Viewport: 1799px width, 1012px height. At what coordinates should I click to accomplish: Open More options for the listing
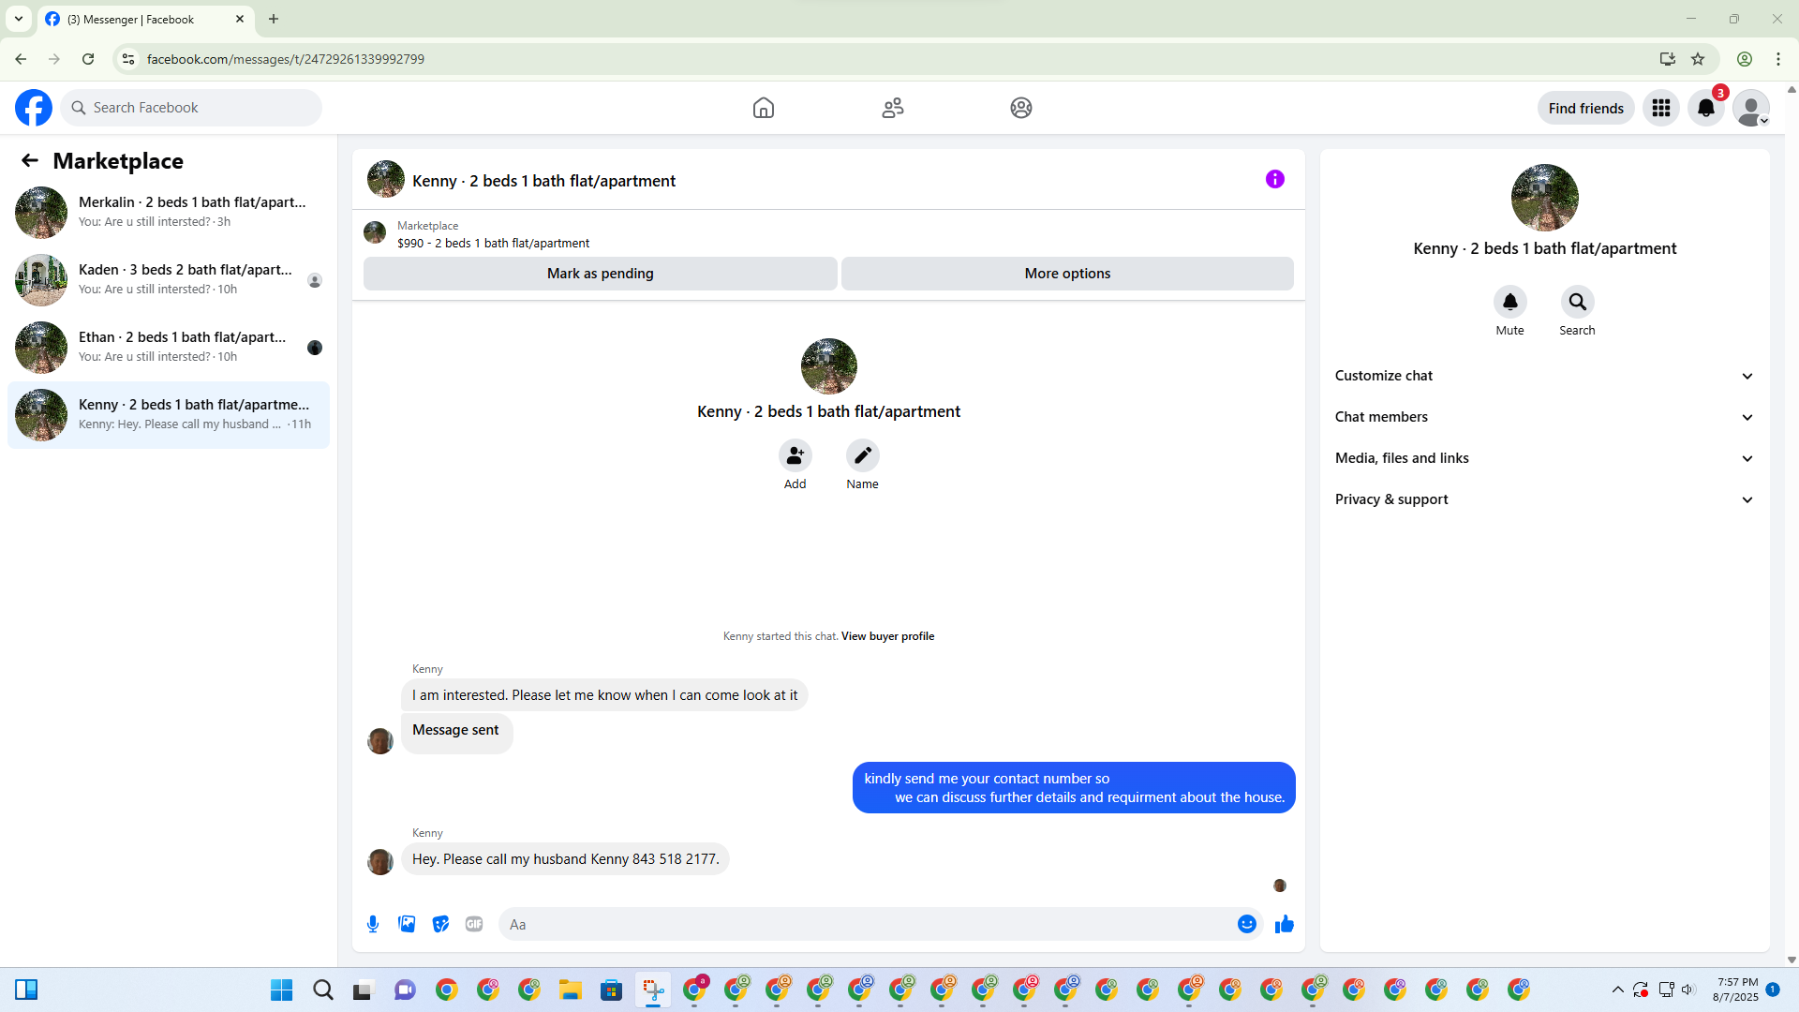pyautogui.click(x=1067, y=274)
